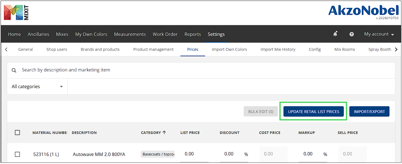The height and width of the screenshot is (164, 402).
Task: Click the Description column header
Action: 84,133
